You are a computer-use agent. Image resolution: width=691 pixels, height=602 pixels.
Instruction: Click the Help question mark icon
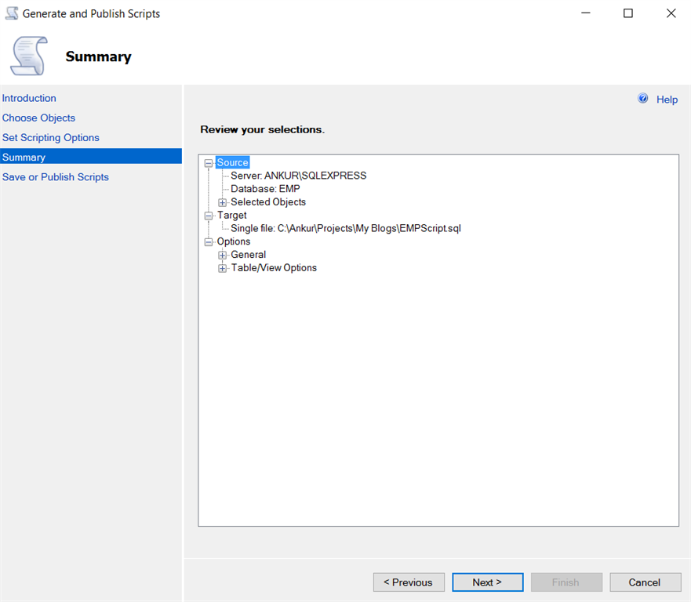[643, 98]
